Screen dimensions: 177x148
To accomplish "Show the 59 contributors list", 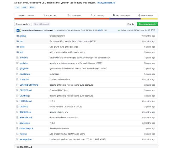I will (121, 15).
